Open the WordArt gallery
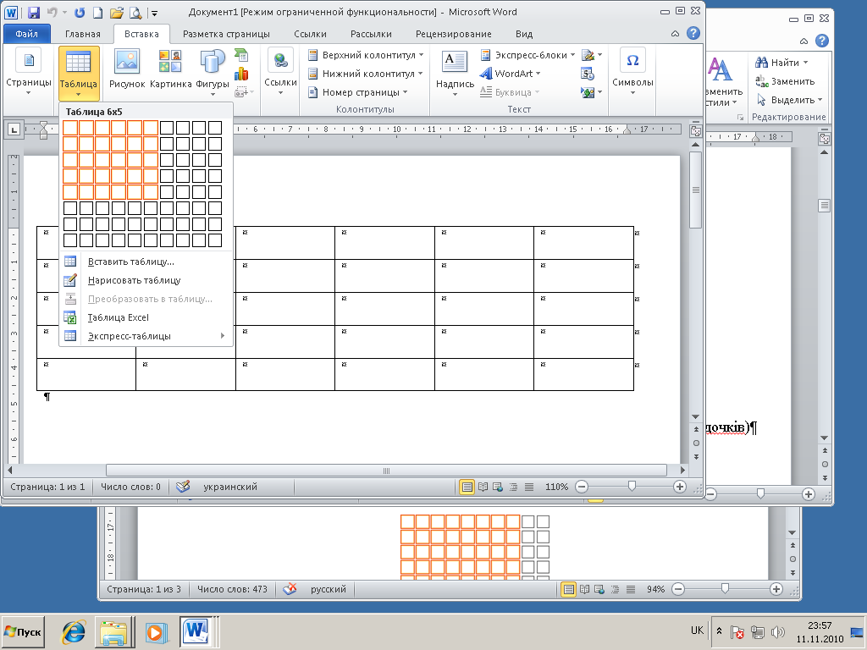Screen dimensions: 867x650 [510, 74]
